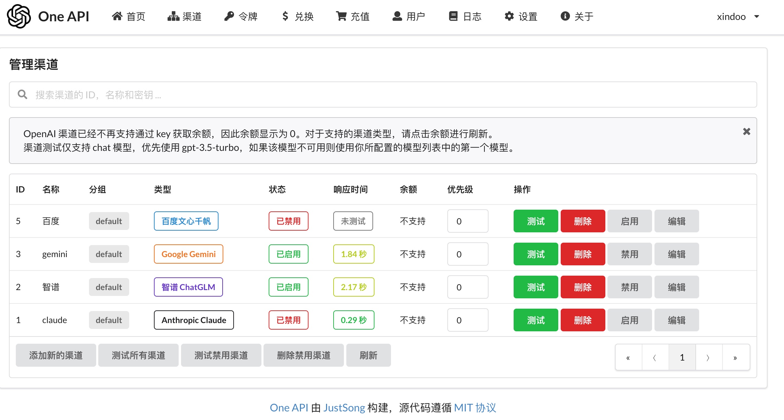Open the 日志 logs page

(x=465, y=16)
